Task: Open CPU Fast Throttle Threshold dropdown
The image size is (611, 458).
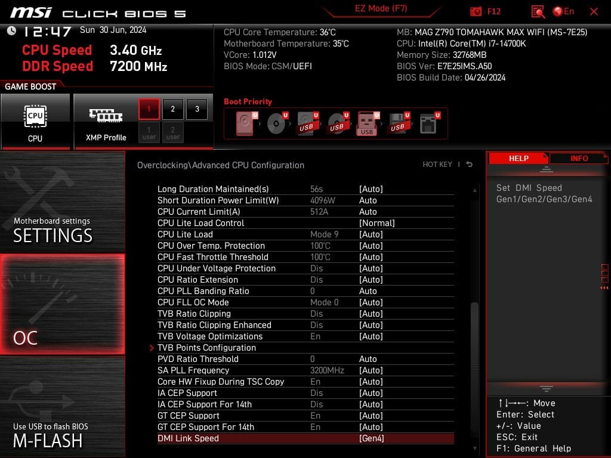Action: pyautogui.click(x=371, y=257)
